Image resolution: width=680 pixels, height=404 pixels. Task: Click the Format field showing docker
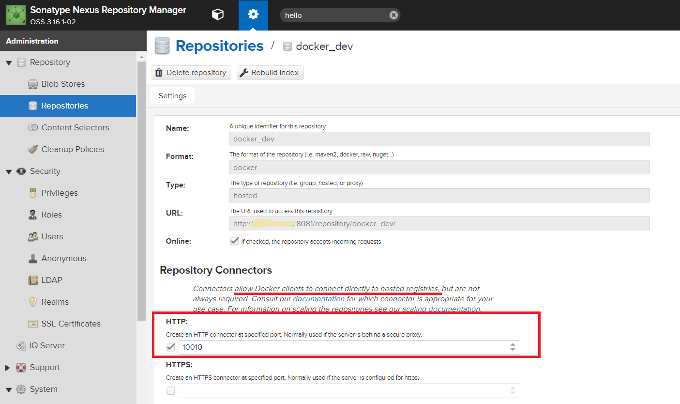point(439,167)
